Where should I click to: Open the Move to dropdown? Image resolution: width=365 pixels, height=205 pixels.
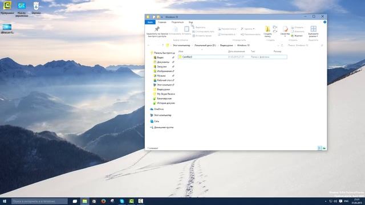tap(228, 29)
